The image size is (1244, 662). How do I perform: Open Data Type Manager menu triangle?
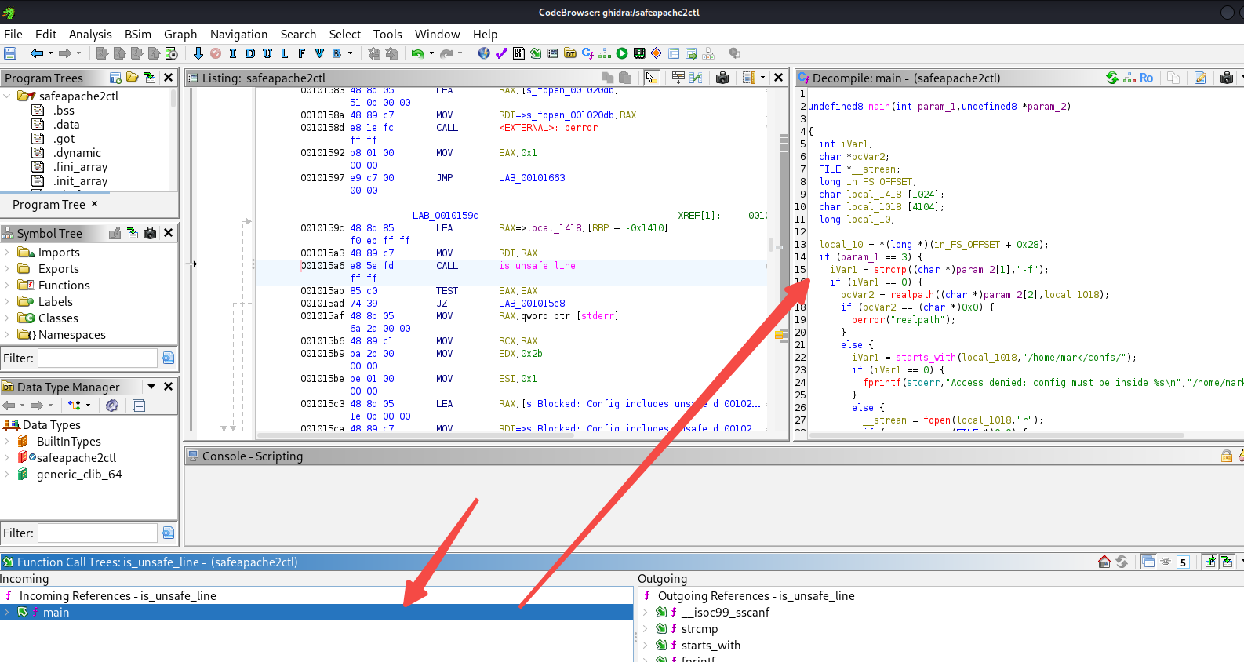tap(151, 387)
